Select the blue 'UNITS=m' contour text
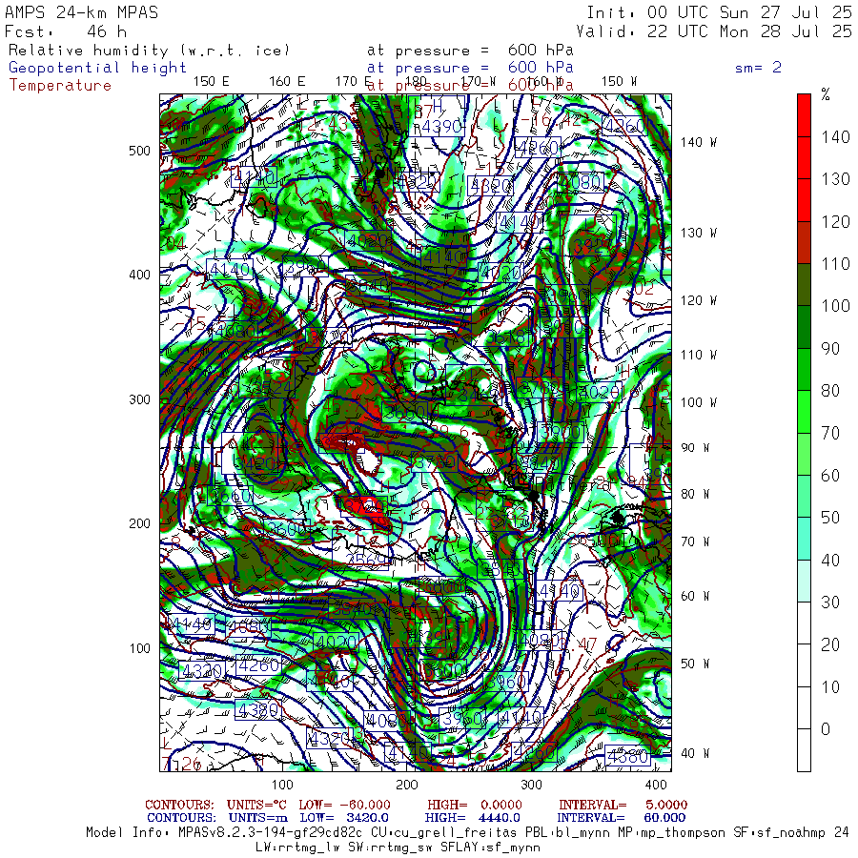Image resolution: width=858 pixels, height=858 pixels. click(x=257, y=818)
